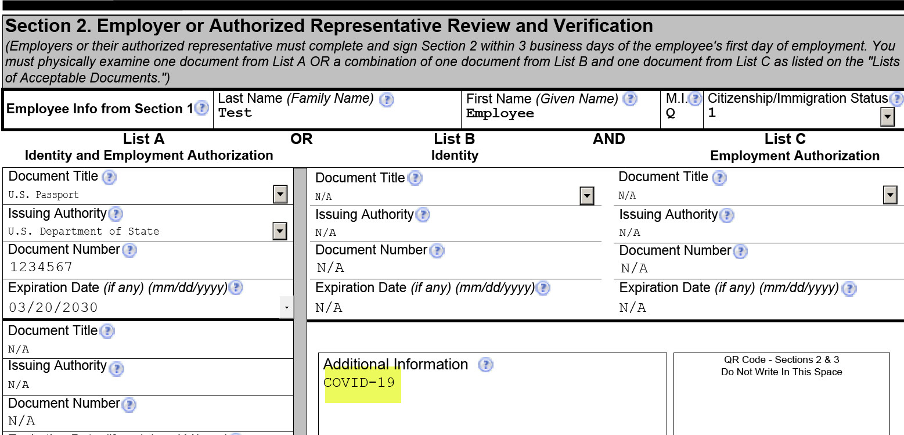This screenshot has height=435, width=904.
Task: Click the List C Document Number help icon
Action: pos(741,251)
